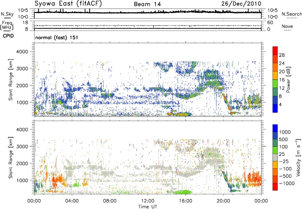Click the '-500' label on velocity colorbar
Screen dimensions: 302x209
click(285, 176)
